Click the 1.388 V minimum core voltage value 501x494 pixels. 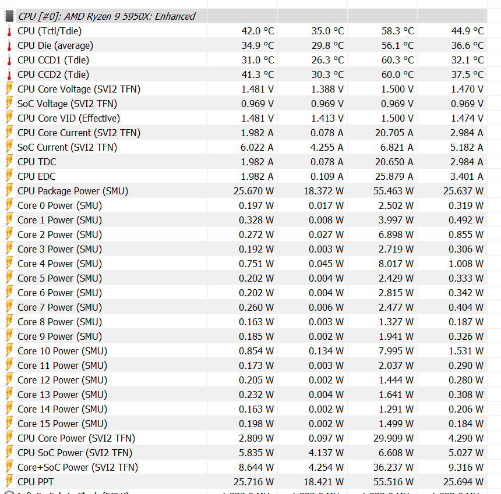pyautogui.click(x=327, y=89)
